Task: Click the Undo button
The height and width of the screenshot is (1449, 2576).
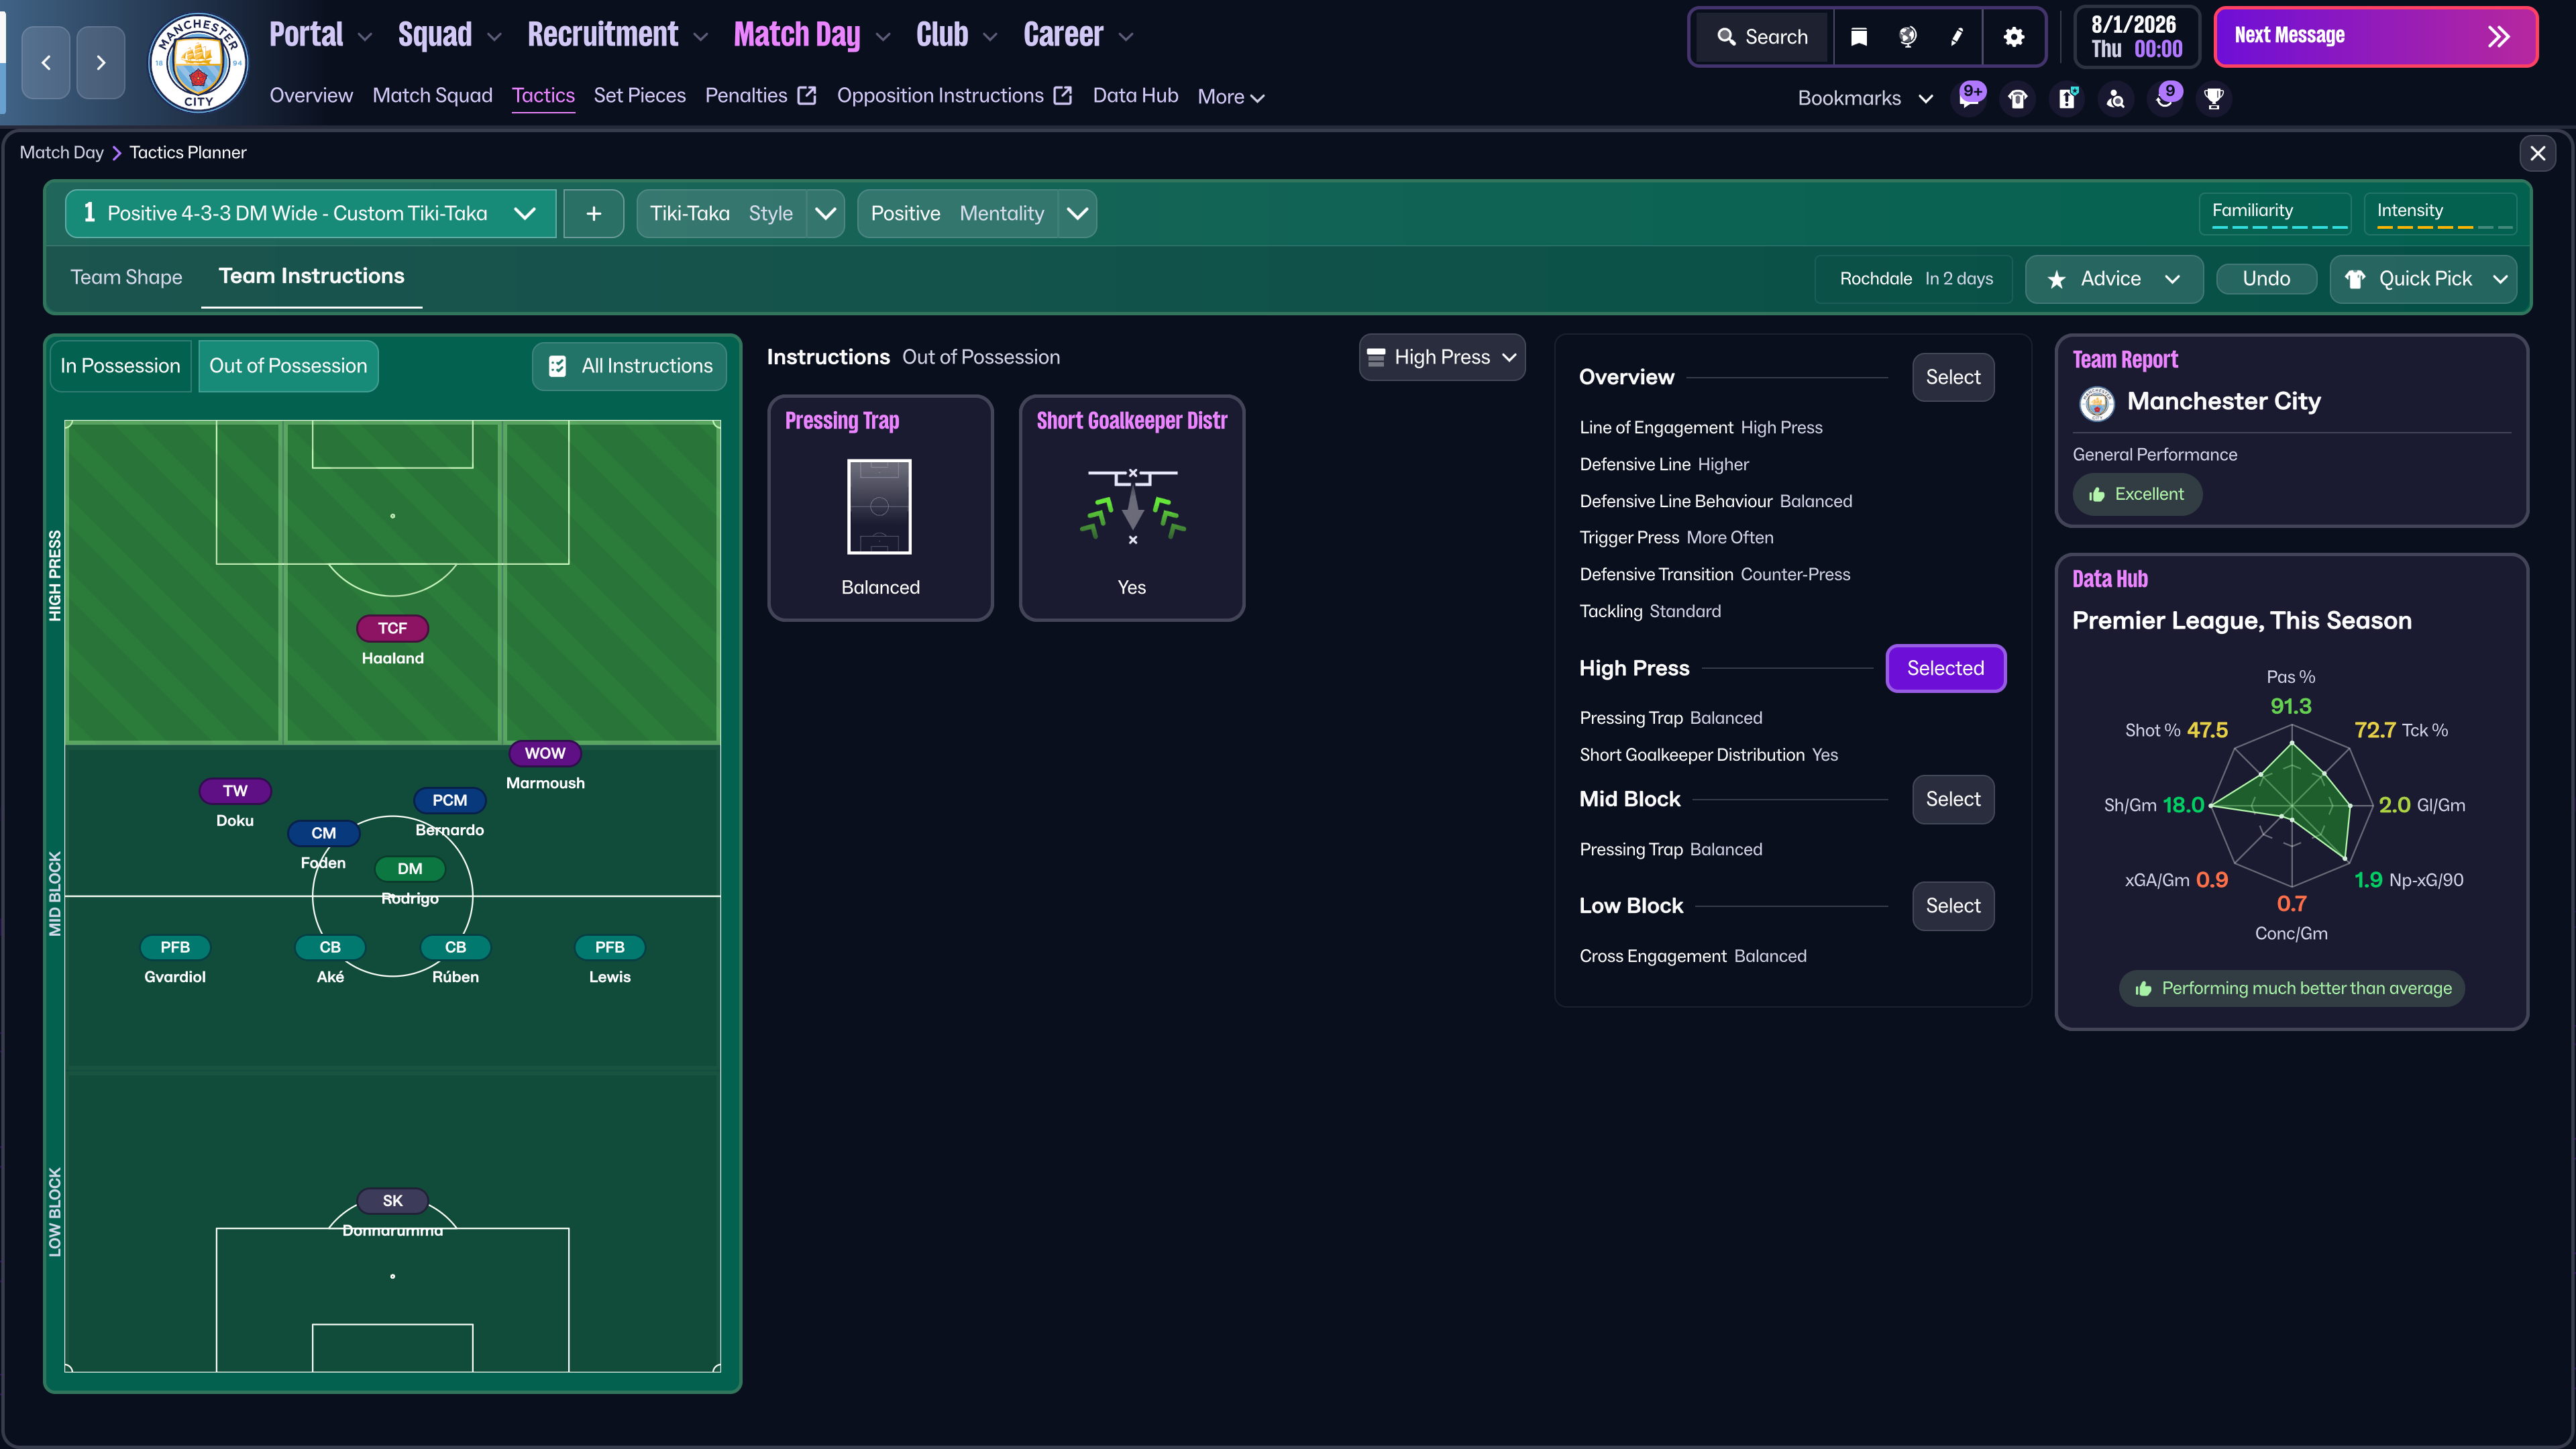Action: point(2265,279)
